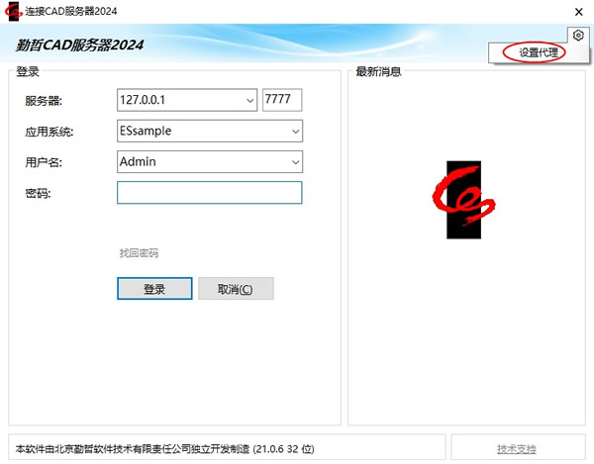Click the software version status text
The width and height of the screenshot is (594, 464).
pyautogui.click(x=164, y=449)
